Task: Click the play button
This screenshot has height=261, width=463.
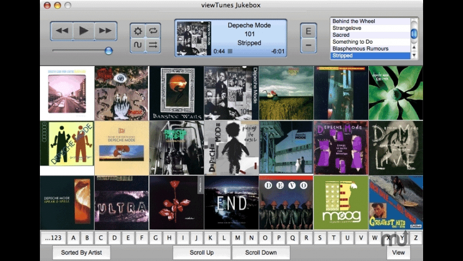Action: (84, 31)
